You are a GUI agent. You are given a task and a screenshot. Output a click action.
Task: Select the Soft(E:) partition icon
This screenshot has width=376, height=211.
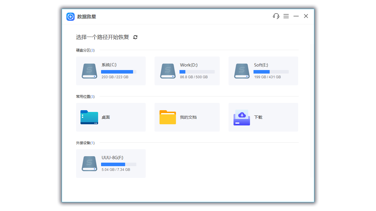click(x=242, y=71)
